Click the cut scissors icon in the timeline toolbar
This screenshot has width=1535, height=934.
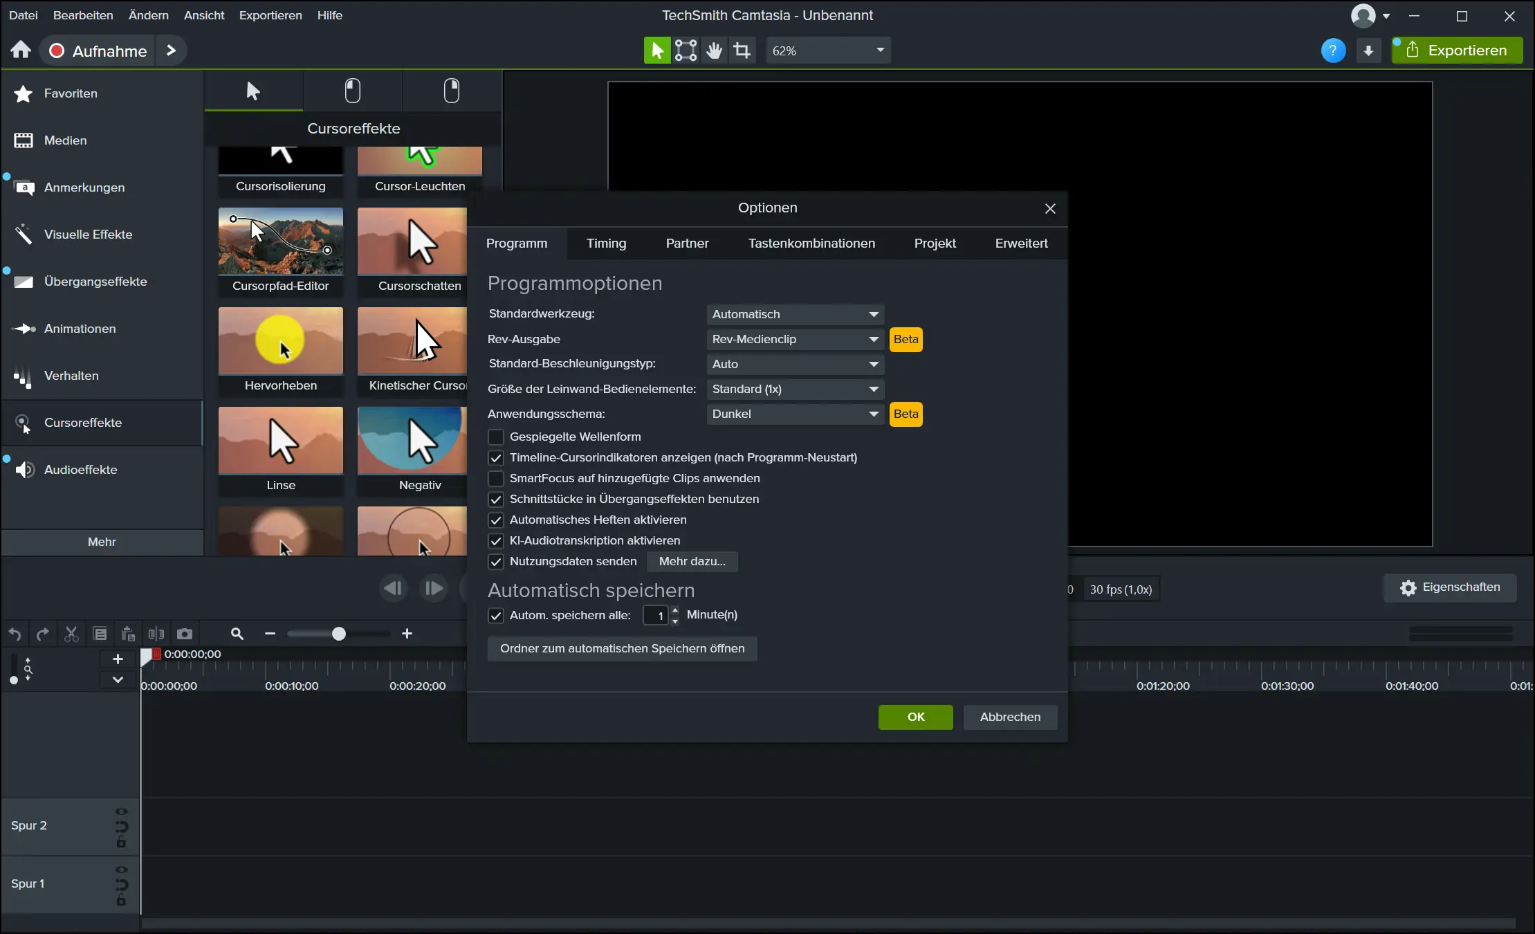tap(71, 634)
